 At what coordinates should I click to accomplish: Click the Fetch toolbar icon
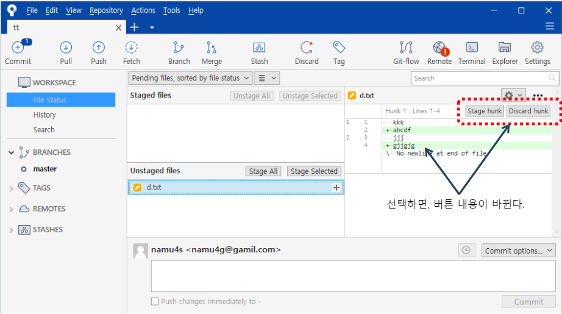pos(131,48)
